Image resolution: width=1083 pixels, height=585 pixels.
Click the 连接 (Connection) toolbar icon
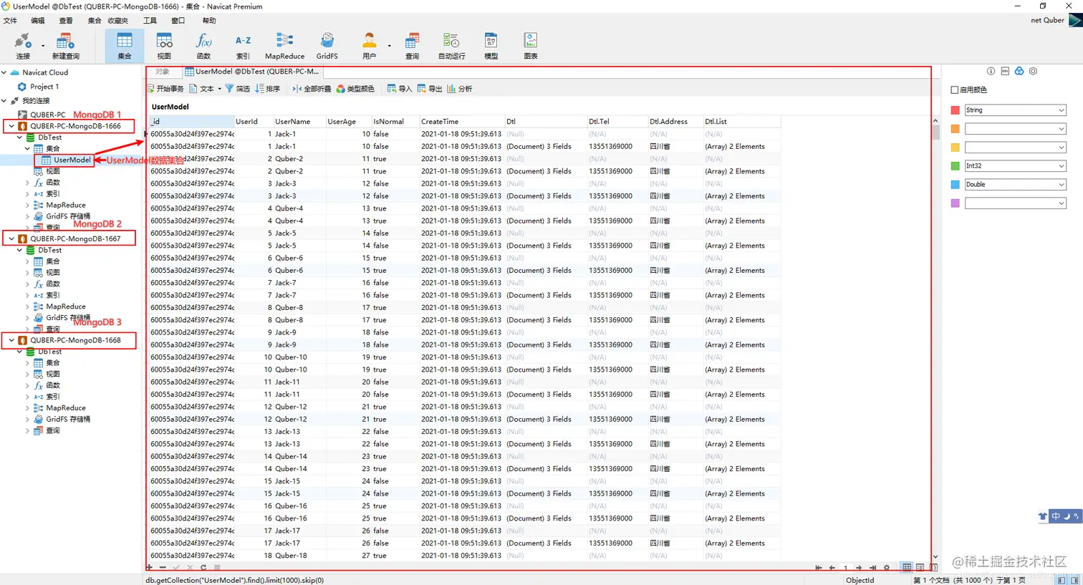tap(23, 46)
